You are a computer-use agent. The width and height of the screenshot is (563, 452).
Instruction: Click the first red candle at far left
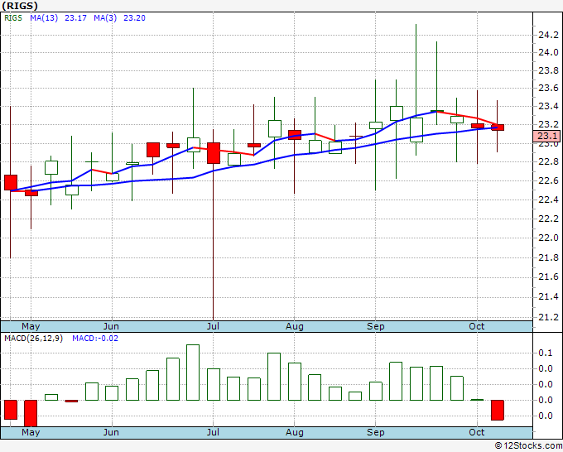(11, 183)
